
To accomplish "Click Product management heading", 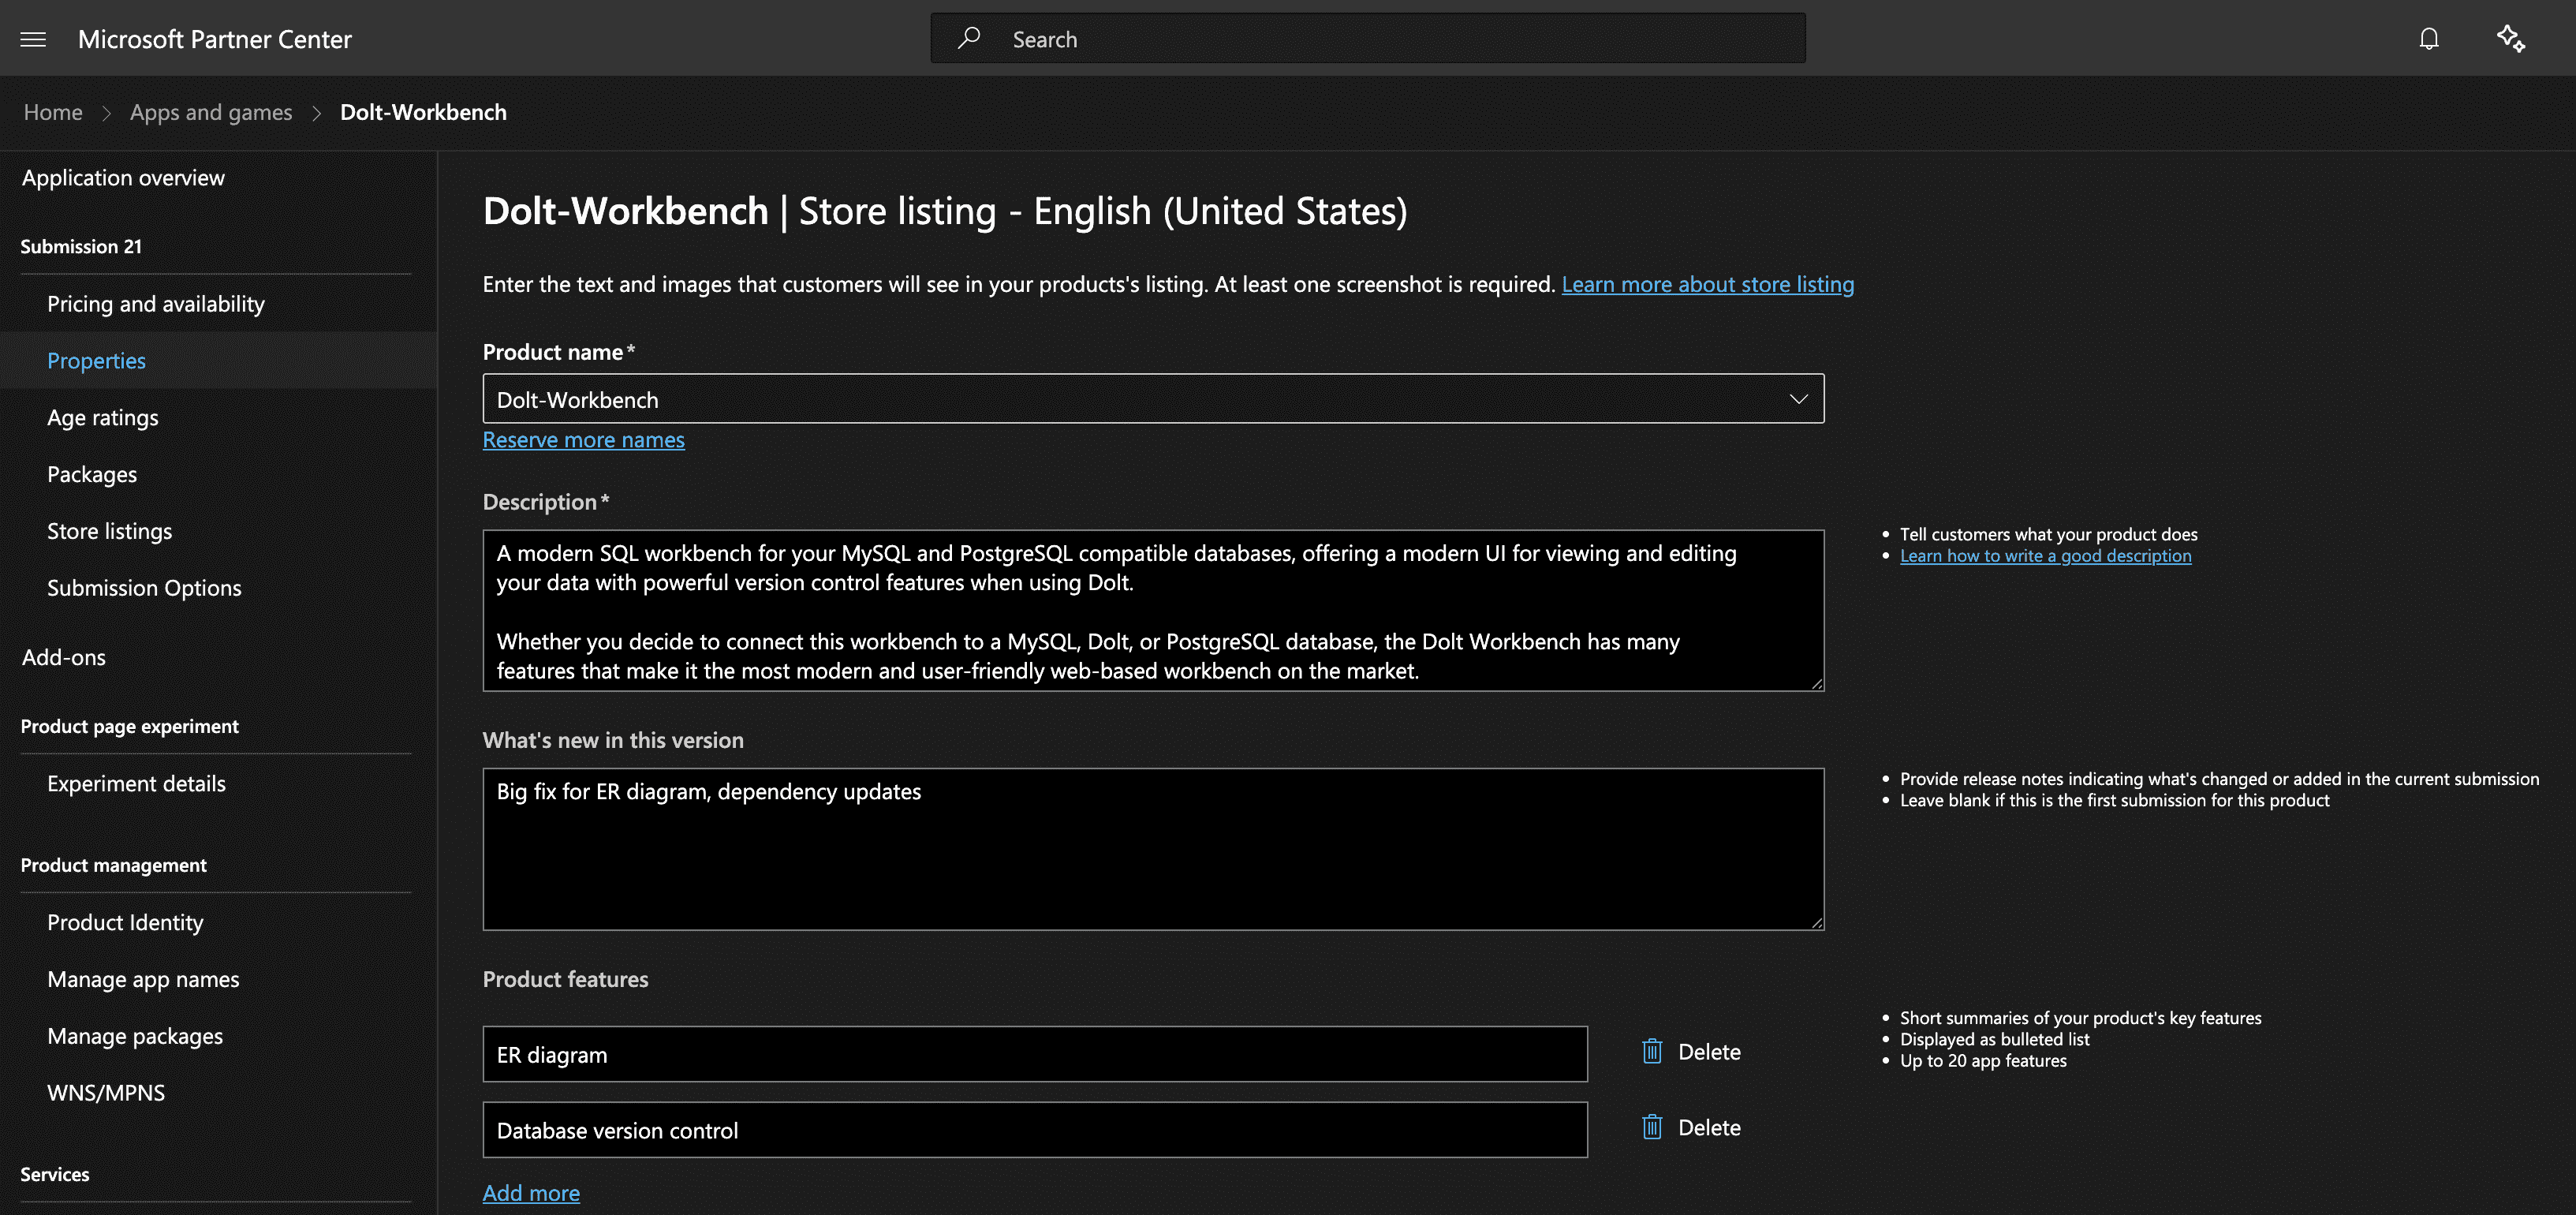I will click(x=113, y=865).
